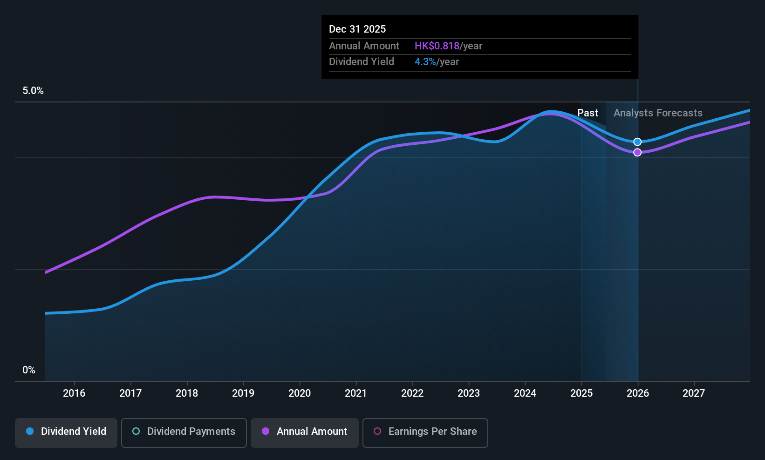The width and height of the screenshot is (765, 460).
Task: Click the 2022 x-axis label
Action: click(x=412, y=393)
